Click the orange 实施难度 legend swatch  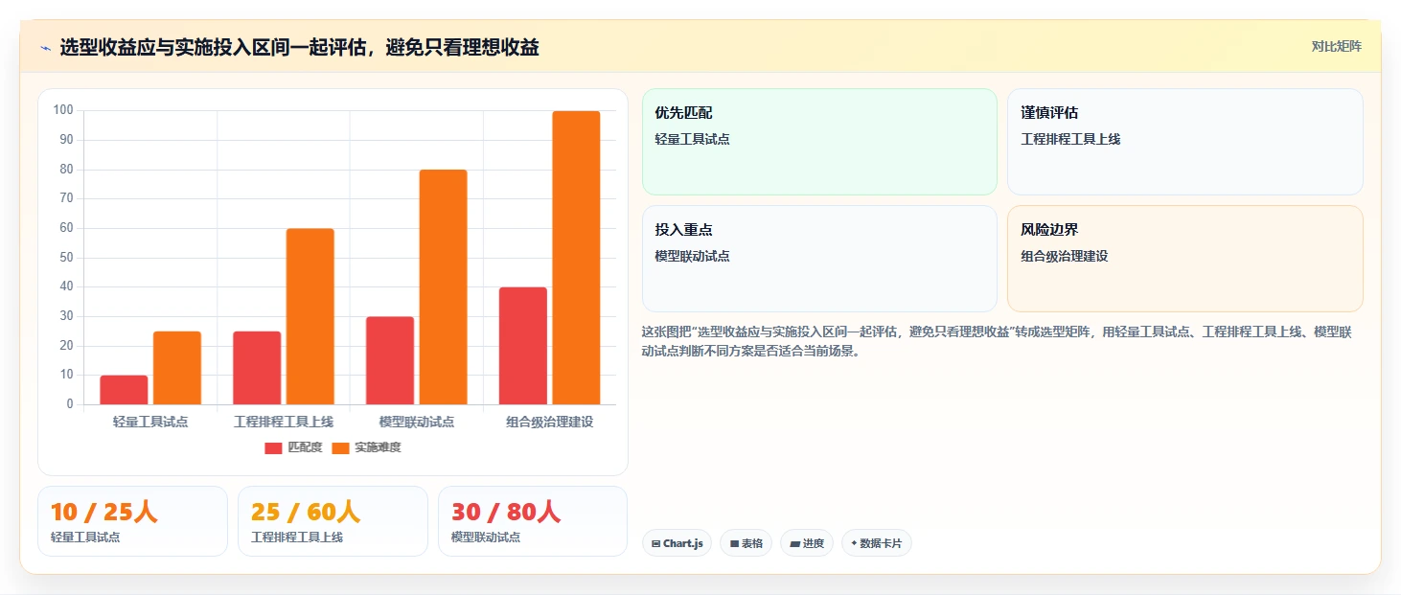pos(340,447)
